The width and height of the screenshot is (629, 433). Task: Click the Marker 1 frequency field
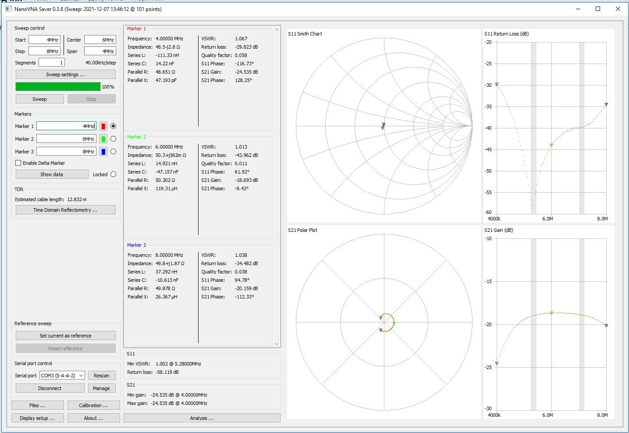66,126
